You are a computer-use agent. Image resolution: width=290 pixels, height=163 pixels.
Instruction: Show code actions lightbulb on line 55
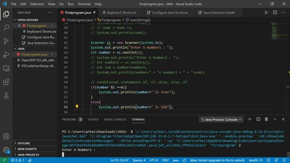77,106
